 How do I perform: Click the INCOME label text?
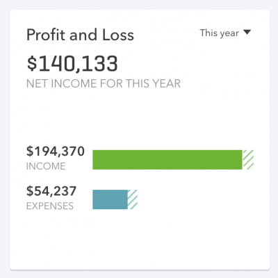tap(46, 166)
